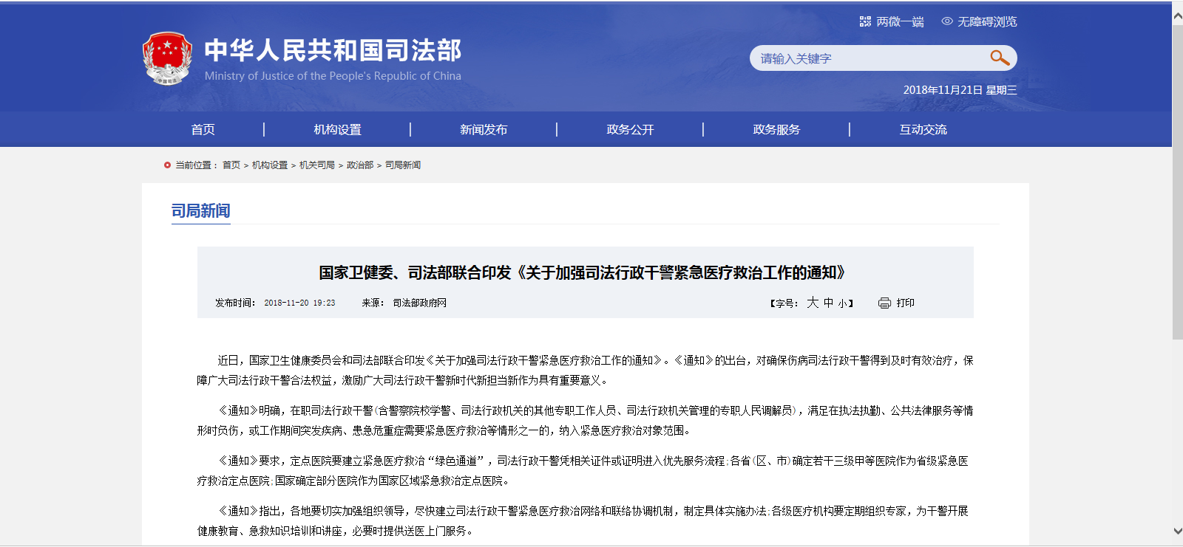1183x547 pixels.
Task: Click breadcrumb link 政治部
Action: [x=360, y=165]
